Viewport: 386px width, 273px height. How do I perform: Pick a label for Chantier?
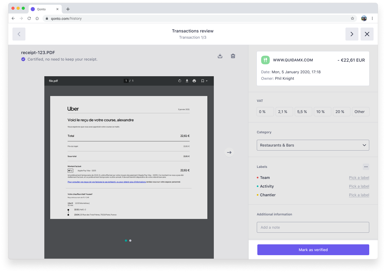(359, 195)
